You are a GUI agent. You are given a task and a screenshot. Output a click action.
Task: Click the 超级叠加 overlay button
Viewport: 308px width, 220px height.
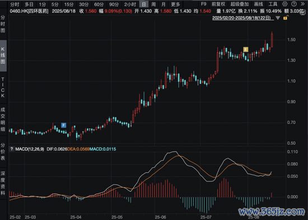[240, 4]
